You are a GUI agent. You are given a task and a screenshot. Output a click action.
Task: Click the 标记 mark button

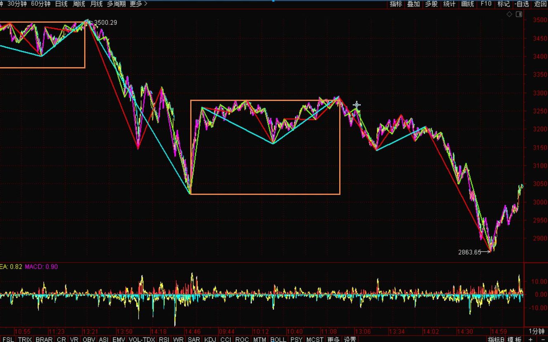(504, 4)
